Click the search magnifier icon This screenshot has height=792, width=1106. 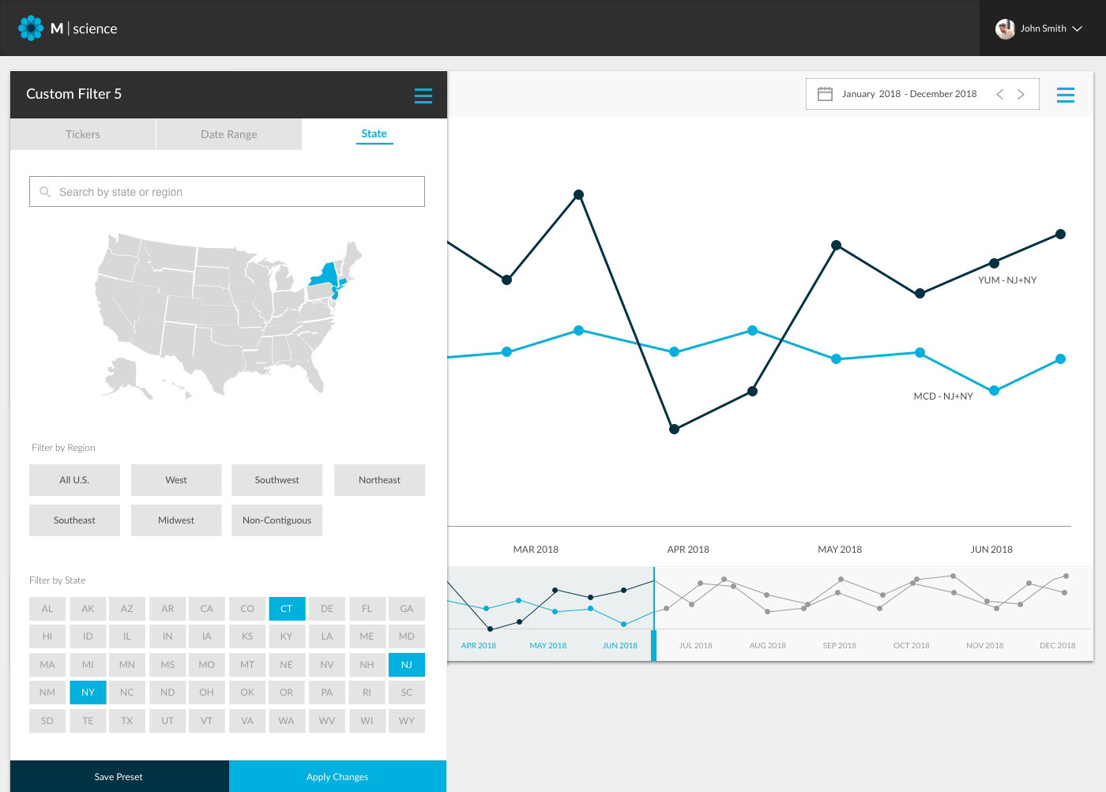pos(45,192)
